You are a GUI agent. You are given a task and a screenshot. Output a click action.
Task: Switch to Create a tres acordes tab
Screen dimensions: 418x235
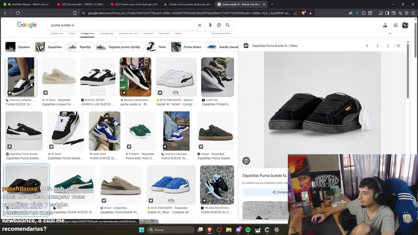(x=188, y=4)
